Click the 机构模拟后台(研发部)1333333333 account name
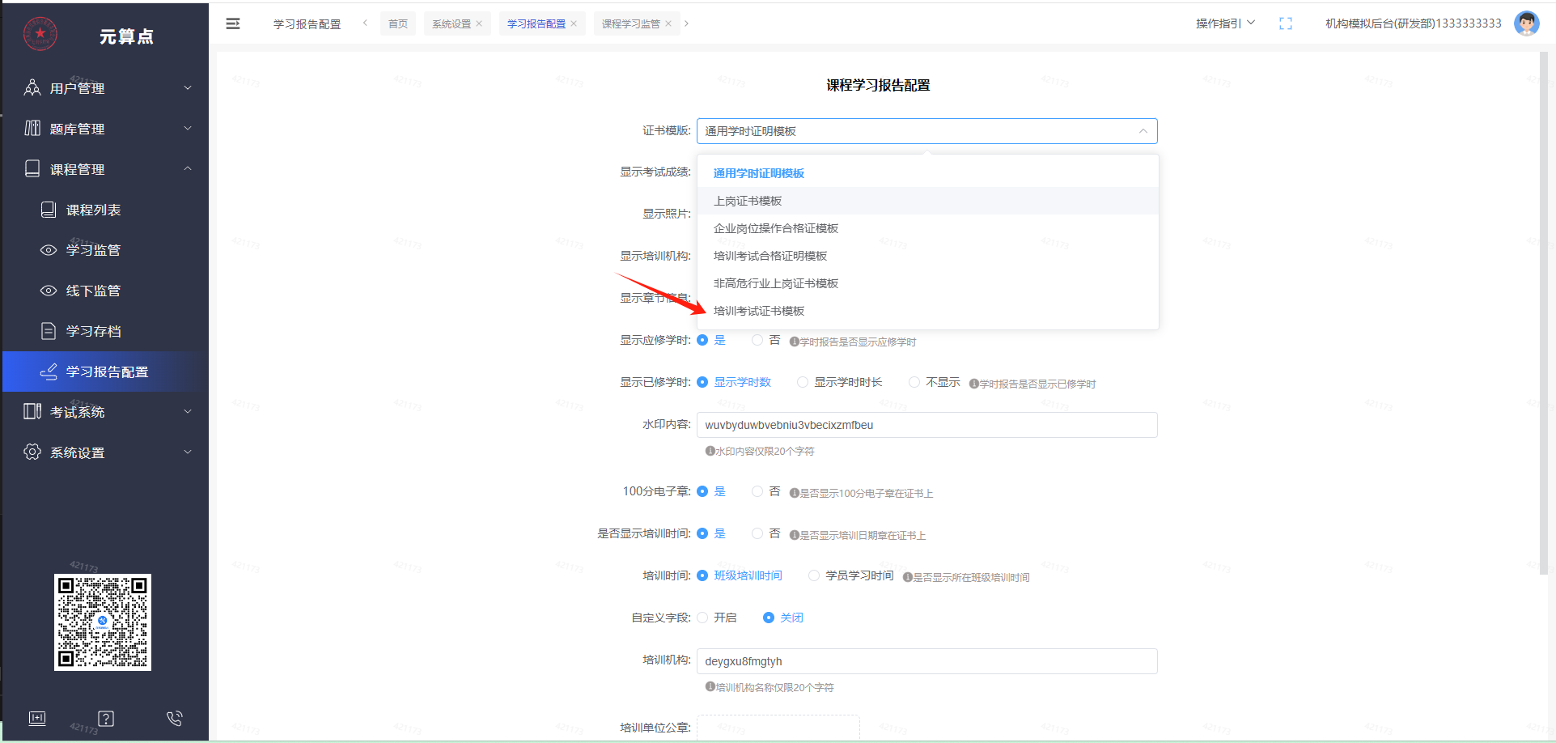Screen dimensions: 1556x743 [x=1413, y=23]
